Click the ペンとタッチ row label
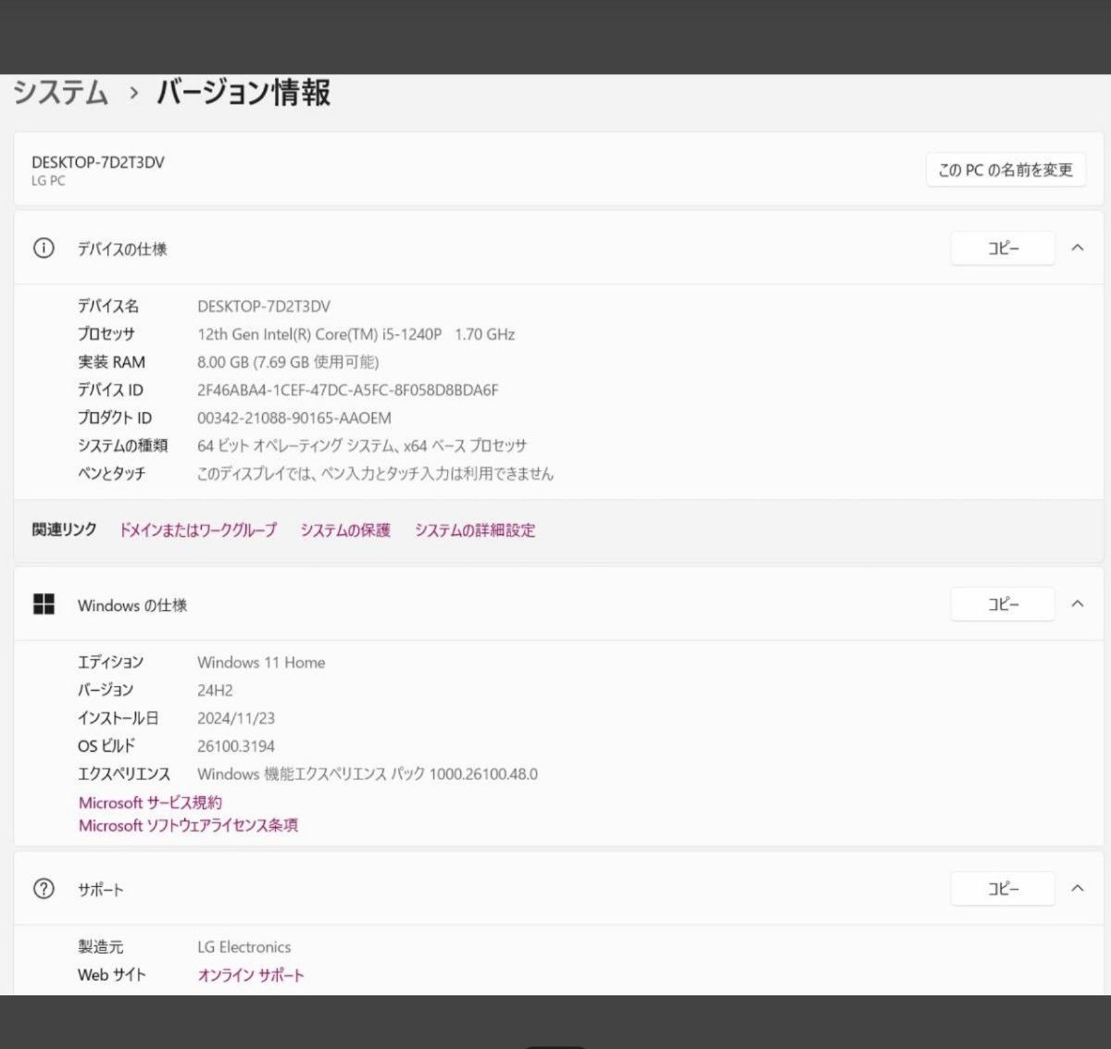 [111, 473]
